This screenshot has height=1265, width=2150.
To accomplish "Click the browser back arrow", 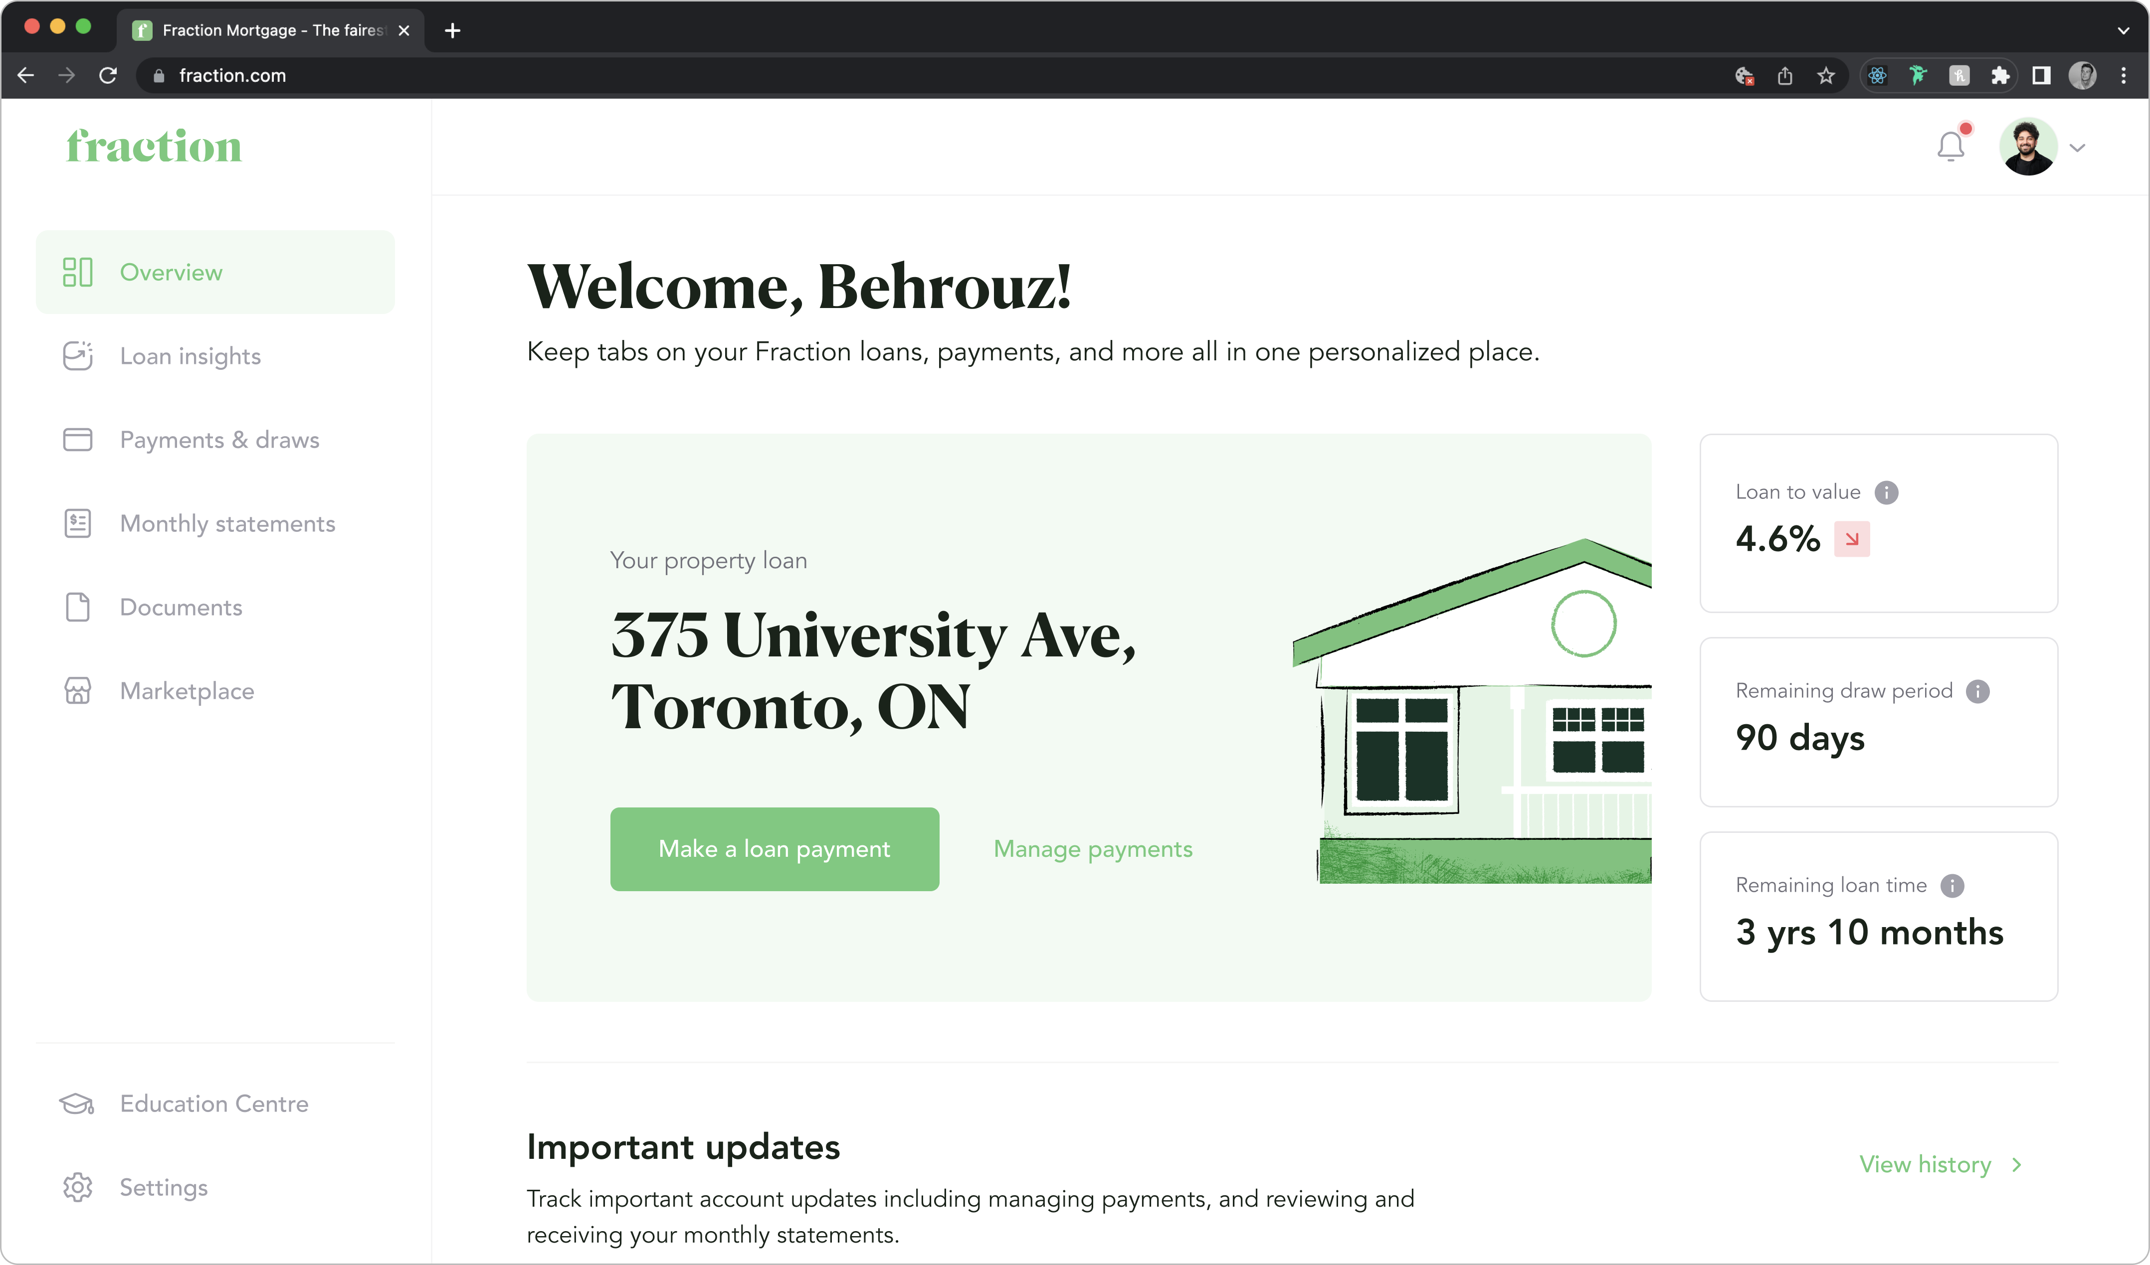I will point(25,76).
